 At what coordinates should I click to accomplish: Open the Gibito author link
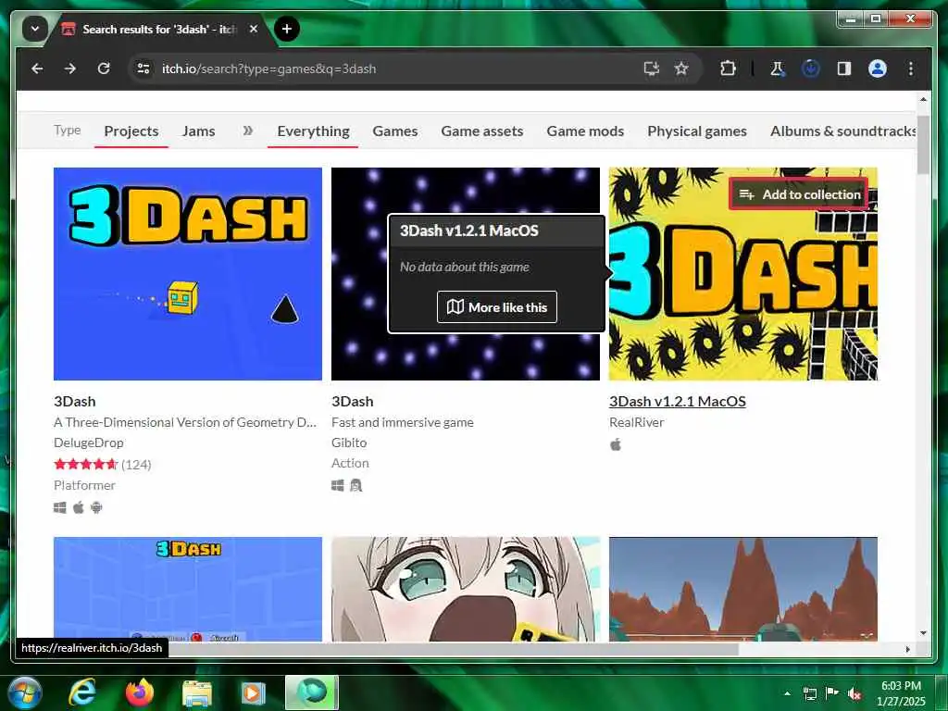coord(349,443)
